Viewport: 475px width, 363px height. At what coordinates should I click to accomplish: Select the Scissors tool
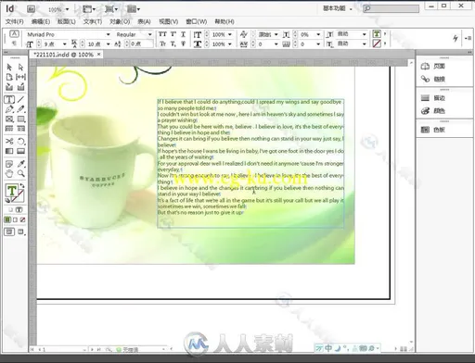[x=9, y=142]
